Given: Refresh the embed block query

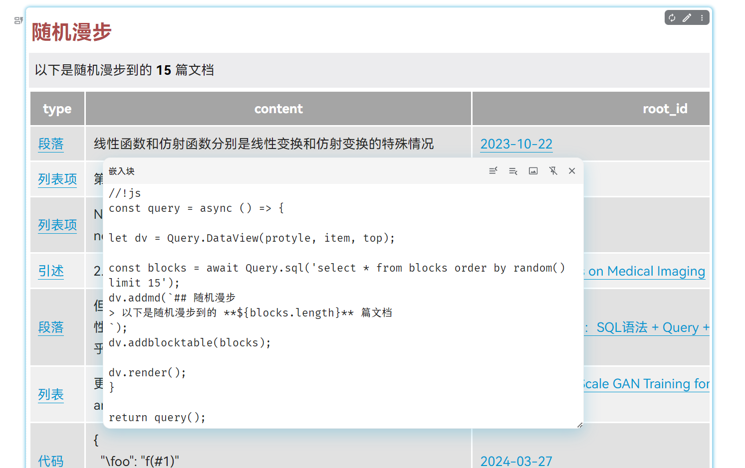Looking at the screenshot, I should 672,18.
